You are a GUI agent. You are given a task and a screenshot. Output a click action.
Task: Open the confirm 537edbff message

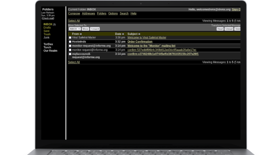pos(162,50)
